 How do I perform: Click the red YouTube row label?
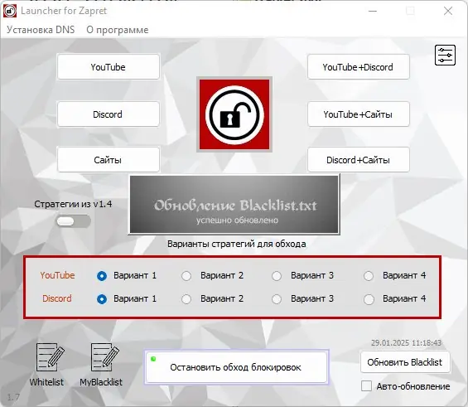57,275
